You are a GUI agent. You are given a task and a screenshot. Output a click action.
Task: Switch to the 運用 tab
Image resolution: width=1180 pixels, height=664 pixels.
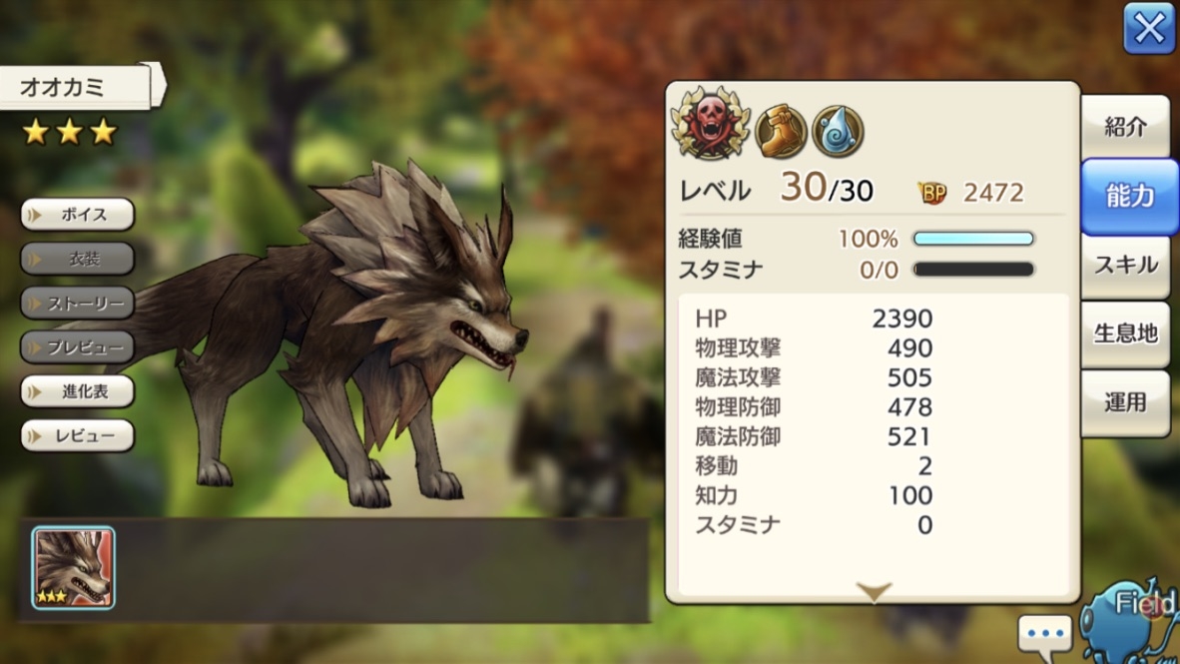[1126, 402]
